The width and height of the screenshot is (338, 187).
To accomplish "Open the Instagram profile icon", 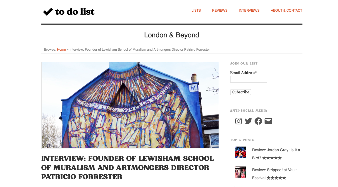I will (239, 121).
